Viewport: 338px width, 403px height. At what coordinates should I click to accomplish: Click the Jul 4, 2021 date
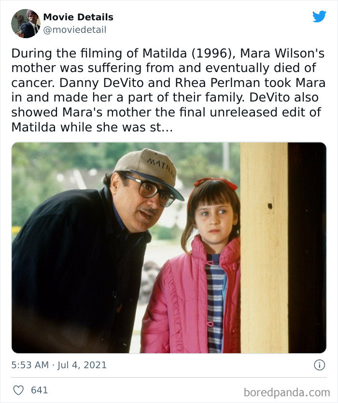pyautogui.click(x=82, y=365)
